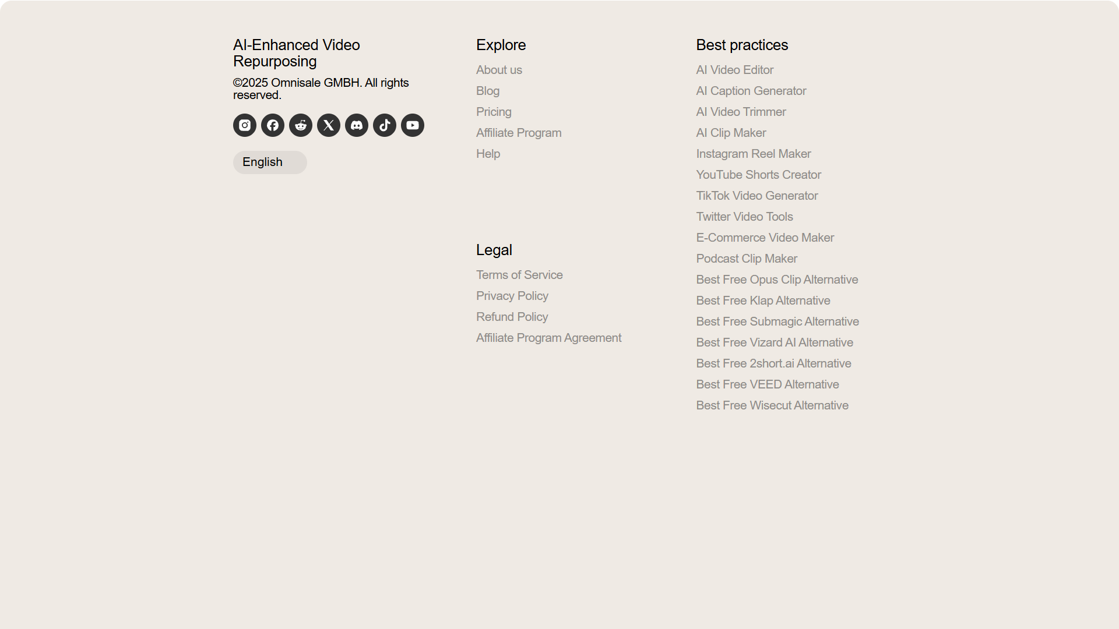This screenshot has width=1119, height=629.
Task: Visit Instagram Reel Maker page
Action: pyautogui.click(x=753, y=154)
